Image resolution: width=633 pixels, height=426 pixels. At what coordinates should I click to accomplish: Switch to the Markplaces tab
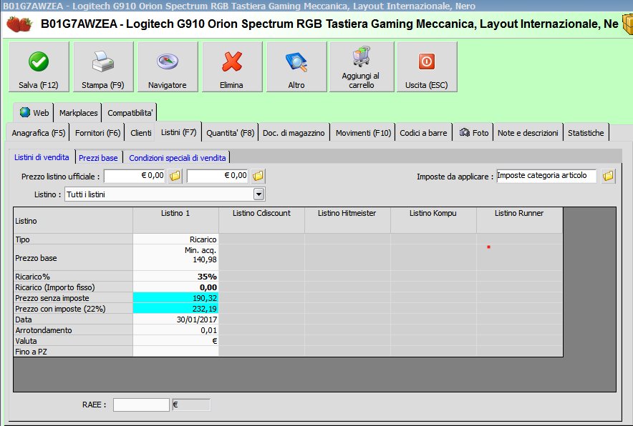(78, 113)
